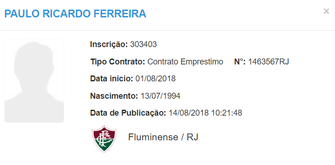Click the Contrato Emprestimo text

point(185,62)
